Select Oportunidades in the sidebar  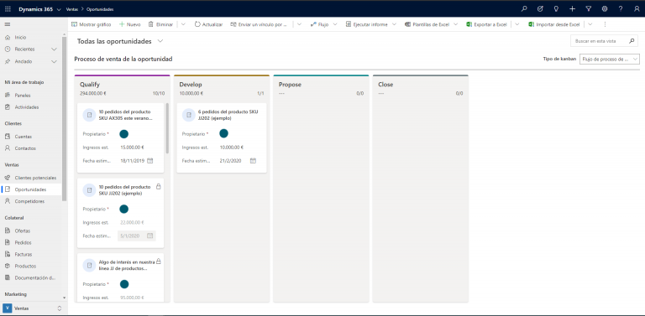31,189
